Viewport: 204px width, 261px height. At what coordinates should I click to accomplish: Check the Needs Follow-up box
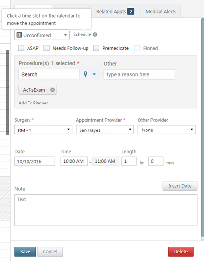46,48
